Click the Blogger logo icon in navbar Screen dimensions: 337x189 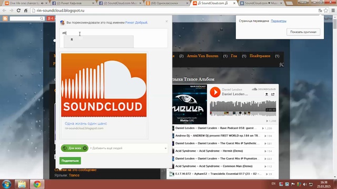(5, 19)
